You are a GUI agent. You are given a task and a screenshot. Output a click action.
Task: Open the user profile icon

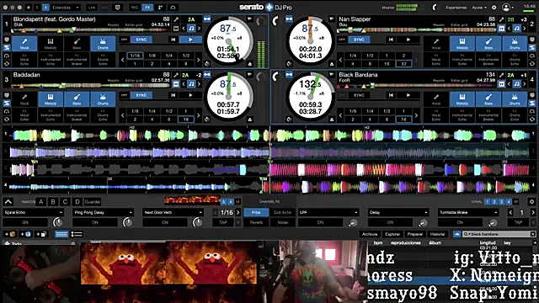click(506, 8)
